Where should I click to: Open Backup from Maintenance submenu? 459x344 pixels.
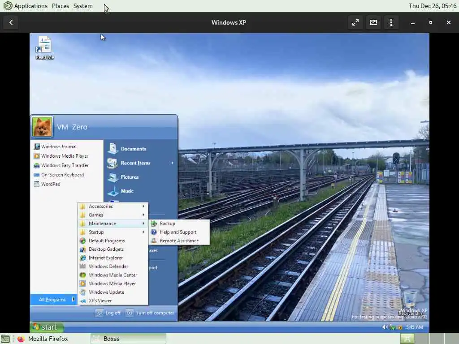tap(179, 224)
